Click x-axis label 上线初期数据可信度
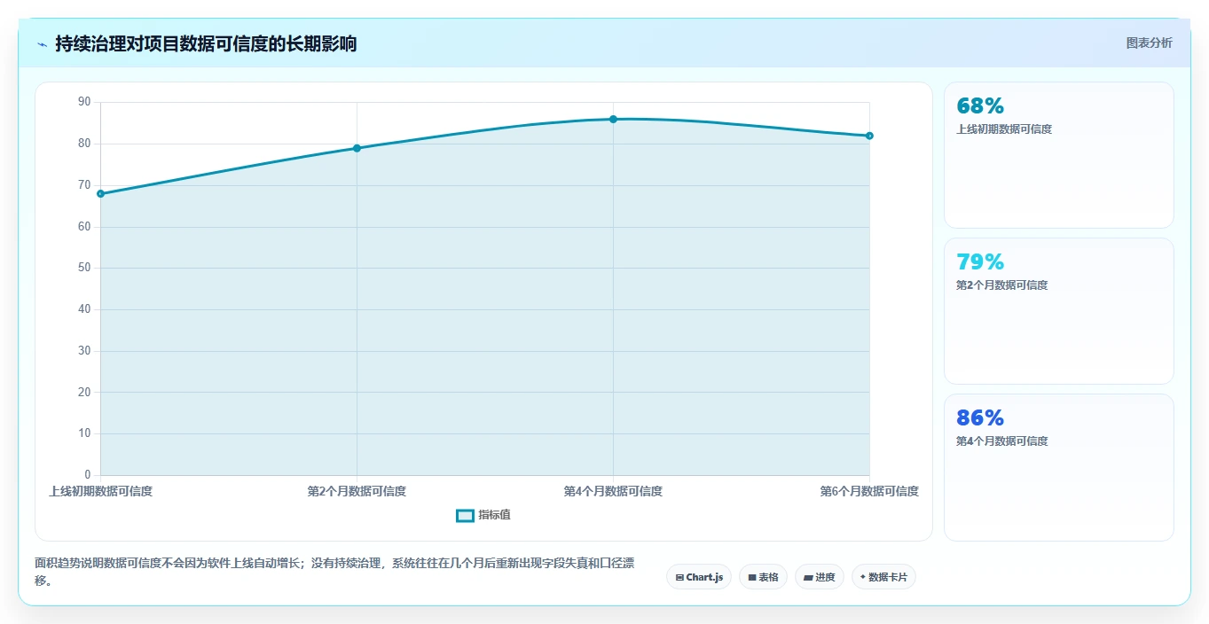 pyautogui.click(x=100, y=491)
